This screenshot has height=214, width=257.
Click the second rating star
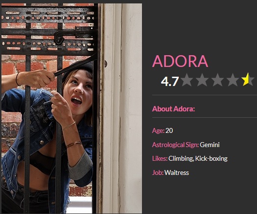(202, 80)
